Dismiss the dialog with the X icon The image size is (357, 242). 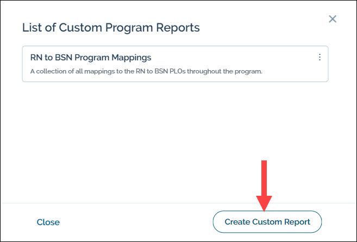pyautogui.click(x=333, y=20)
